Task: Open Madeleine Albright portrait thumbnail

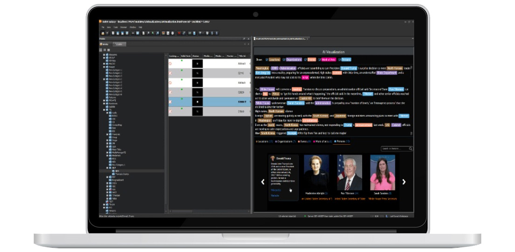Action: pyautogui.click(x=316, y=172)
